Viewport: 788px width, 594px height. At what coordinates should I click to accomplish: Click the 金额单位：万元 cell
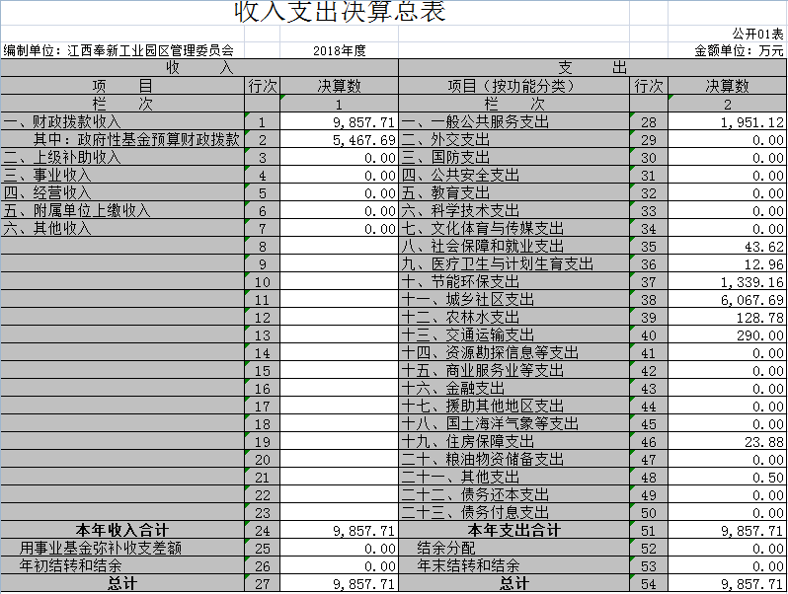point(739,50)
